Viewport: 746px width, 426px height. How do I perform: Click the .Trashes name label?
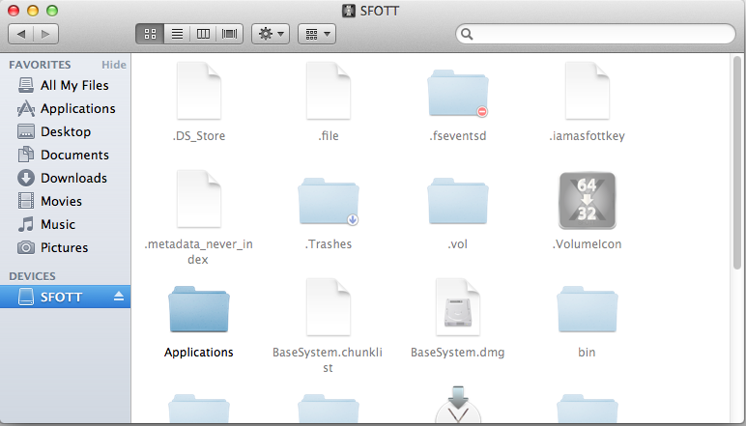pos(329,244)
